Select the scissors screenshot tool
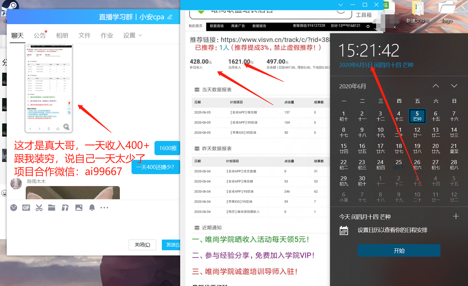 click(39, 208)
